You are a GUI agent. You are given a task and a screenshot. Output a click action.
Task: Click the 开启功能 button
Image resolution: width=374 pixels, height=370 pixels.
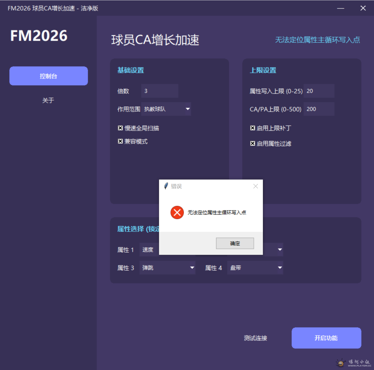[326, 338]
